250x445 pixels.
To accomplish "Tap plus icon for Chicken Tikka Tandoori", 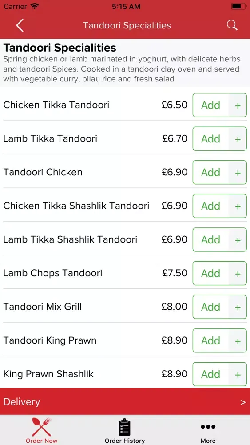I will click(x=238, y=105).
